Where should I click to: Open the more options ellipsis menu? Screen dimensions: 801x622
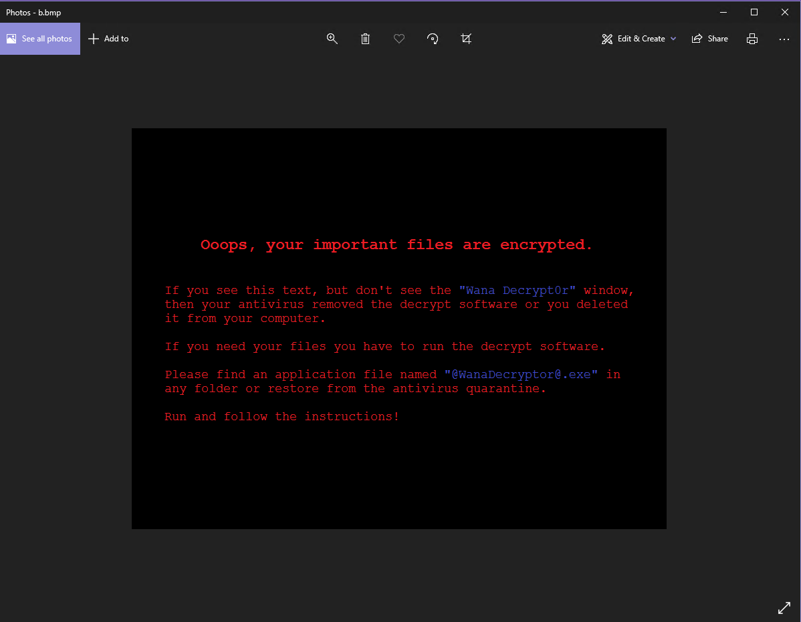click(784, 39)
